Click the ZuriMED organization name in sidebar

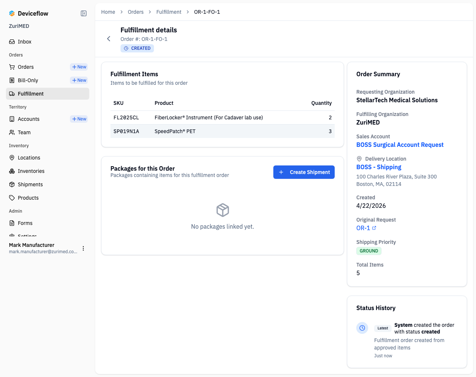(x=19, y=26)
